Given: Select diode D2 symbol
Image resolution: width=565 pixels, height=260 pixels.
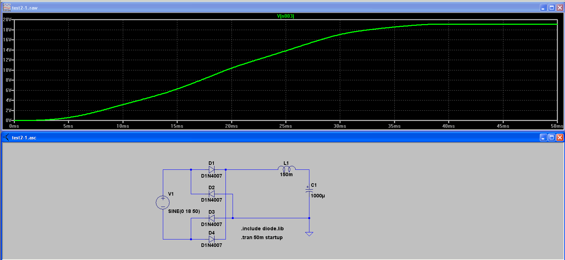Looking at the screenshot, I should pyautogui.click(x=212, y=194).
